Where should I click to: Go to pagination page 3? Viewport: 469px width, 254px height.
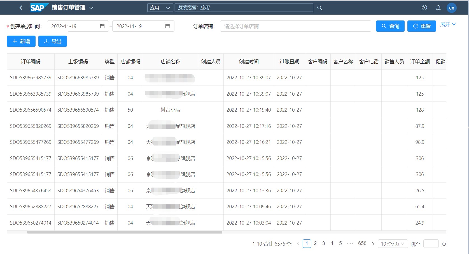click(324, 243)
